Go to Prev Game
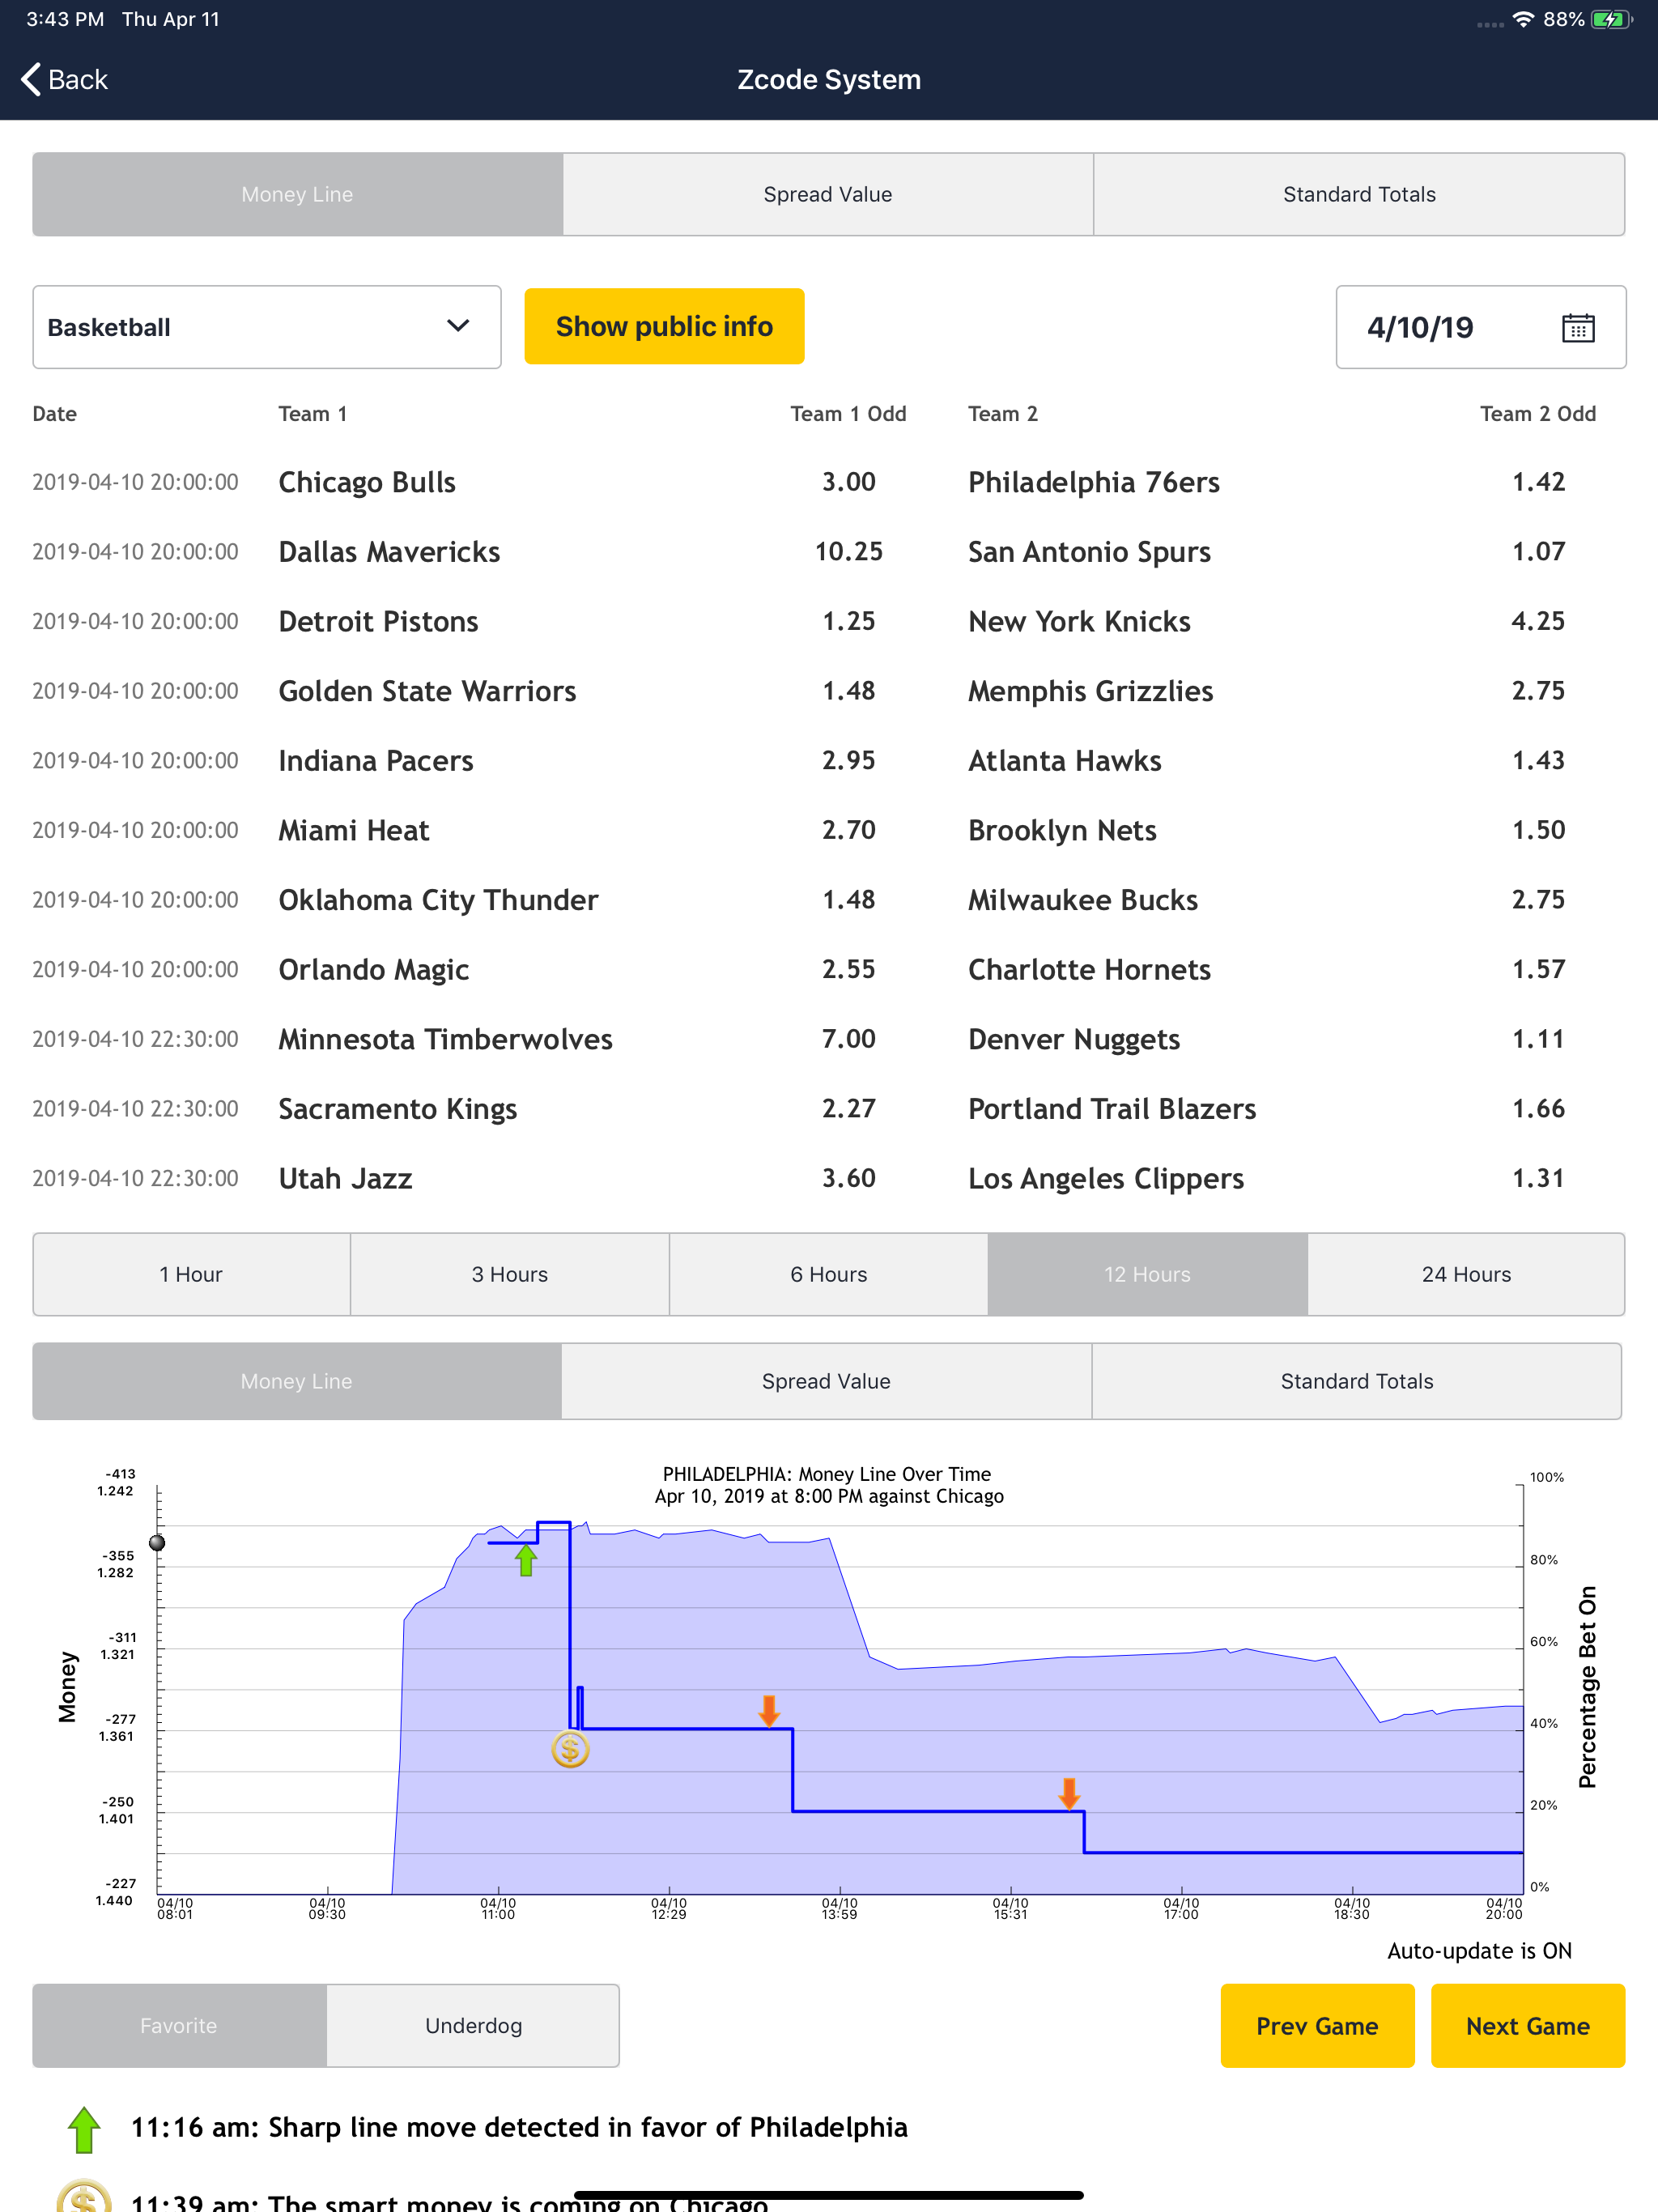1658x2212 pixels. 1317,2025
